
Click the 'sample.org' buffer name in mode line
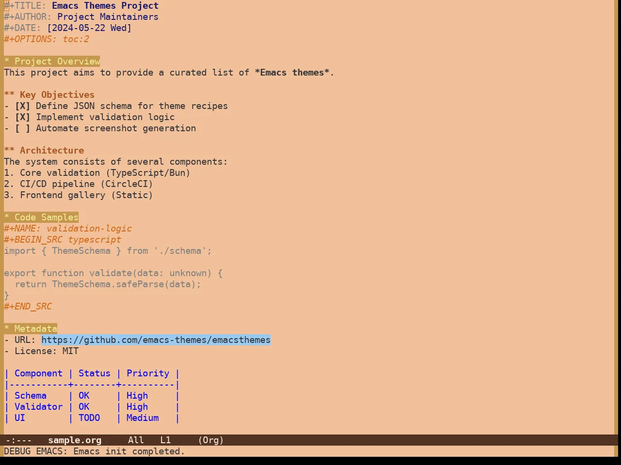click(x=75, y=440)
